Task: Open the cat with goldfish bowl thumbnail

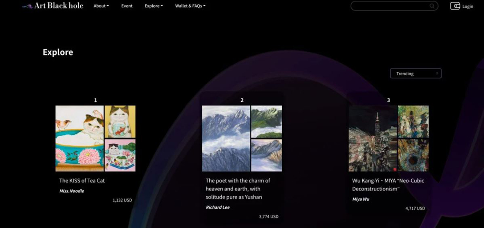Action: pyautogui.click(x=120, y=122)
